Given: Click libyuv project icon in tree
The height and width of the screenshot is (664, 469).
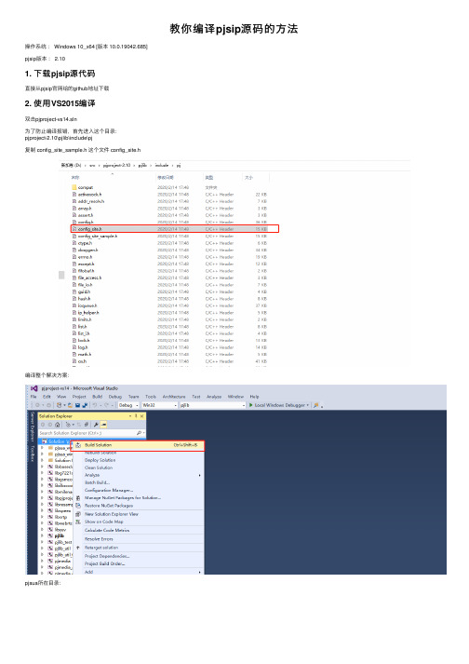Looking at the screenshot, I should [x=50, y=530].
